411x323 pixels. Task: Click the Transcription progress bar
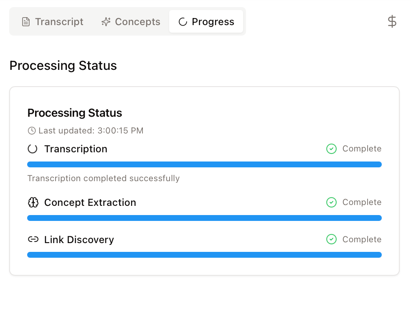point(204,164)
